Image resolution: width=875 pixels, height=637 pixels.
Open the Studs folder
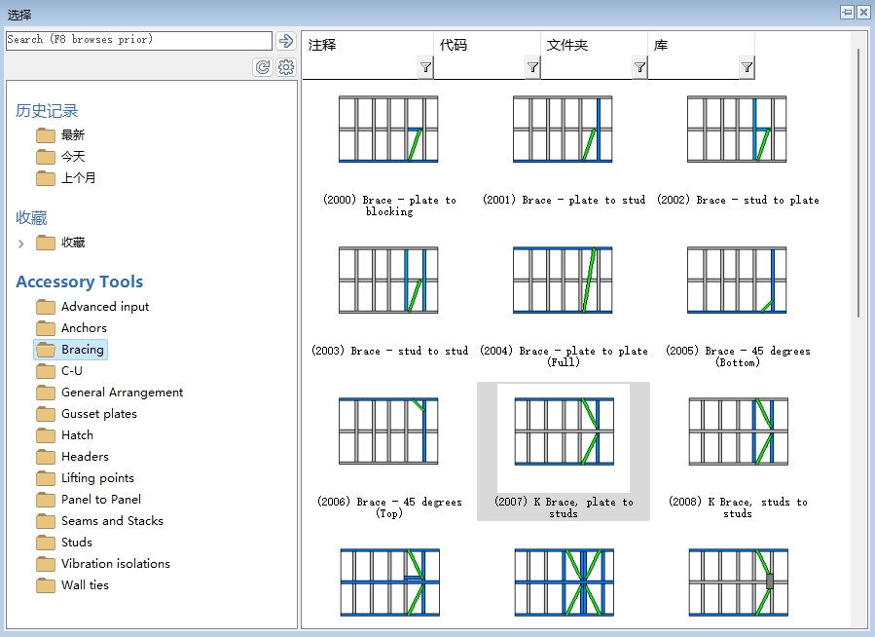tap(64, 543)
